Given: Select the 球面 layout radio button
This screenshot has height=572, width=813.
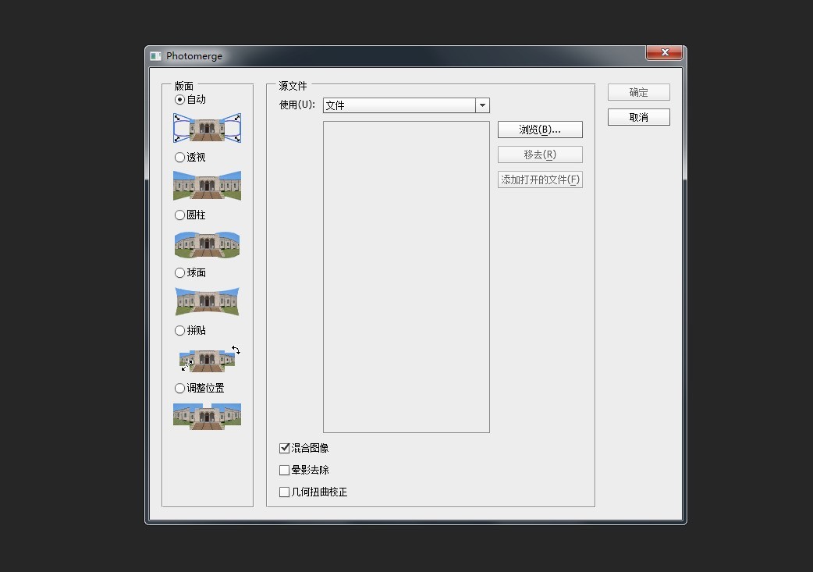Looking at the screenshot, I should 180,273.
